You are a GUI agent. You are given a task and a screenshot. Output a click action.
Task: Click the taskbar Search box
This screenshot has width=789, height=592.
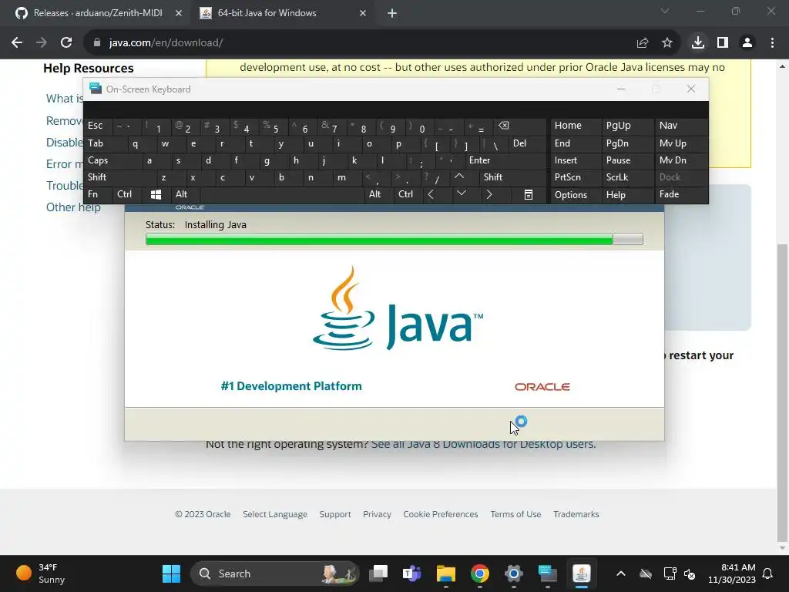click(x=275, y=573)
